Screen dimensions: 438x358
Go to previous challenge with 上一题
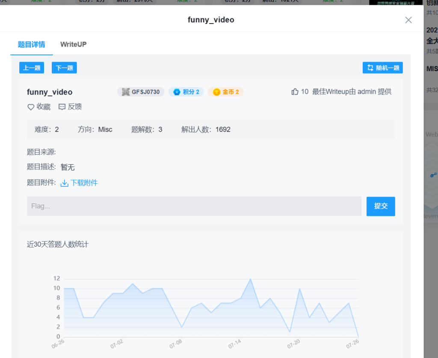pyautogui.click(x=32, y=68)
